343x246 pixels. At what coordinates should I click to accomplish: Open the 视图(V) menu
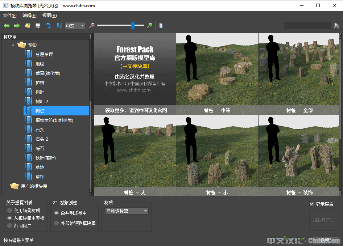[49, 16]
